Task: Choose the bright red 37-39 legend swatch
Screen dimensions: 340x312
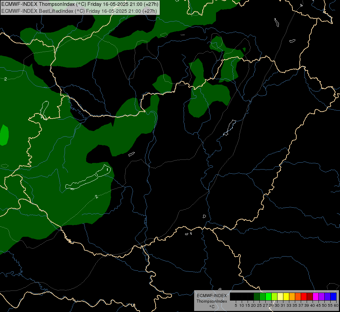Action: coord(304,296)
